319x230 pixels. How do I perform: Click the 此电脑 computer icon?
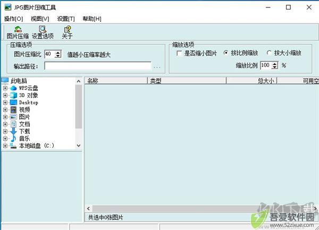(5, 81)
